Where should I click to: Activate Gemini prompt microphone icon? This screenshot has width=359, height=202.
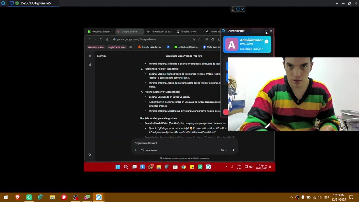pyautogui.click(x=233, y=150)
